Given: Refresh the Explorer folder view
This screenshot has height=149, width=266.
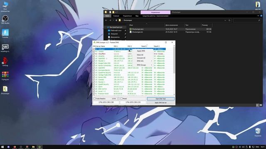Looking at the screenshot, I should (229, 20).
